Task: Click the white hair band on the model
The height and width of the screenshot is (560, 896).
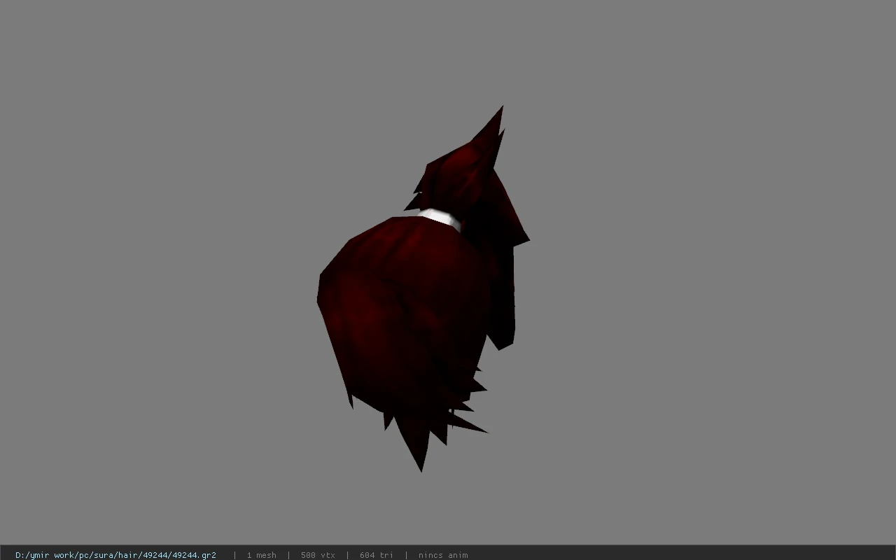Action: click(441, 218)
